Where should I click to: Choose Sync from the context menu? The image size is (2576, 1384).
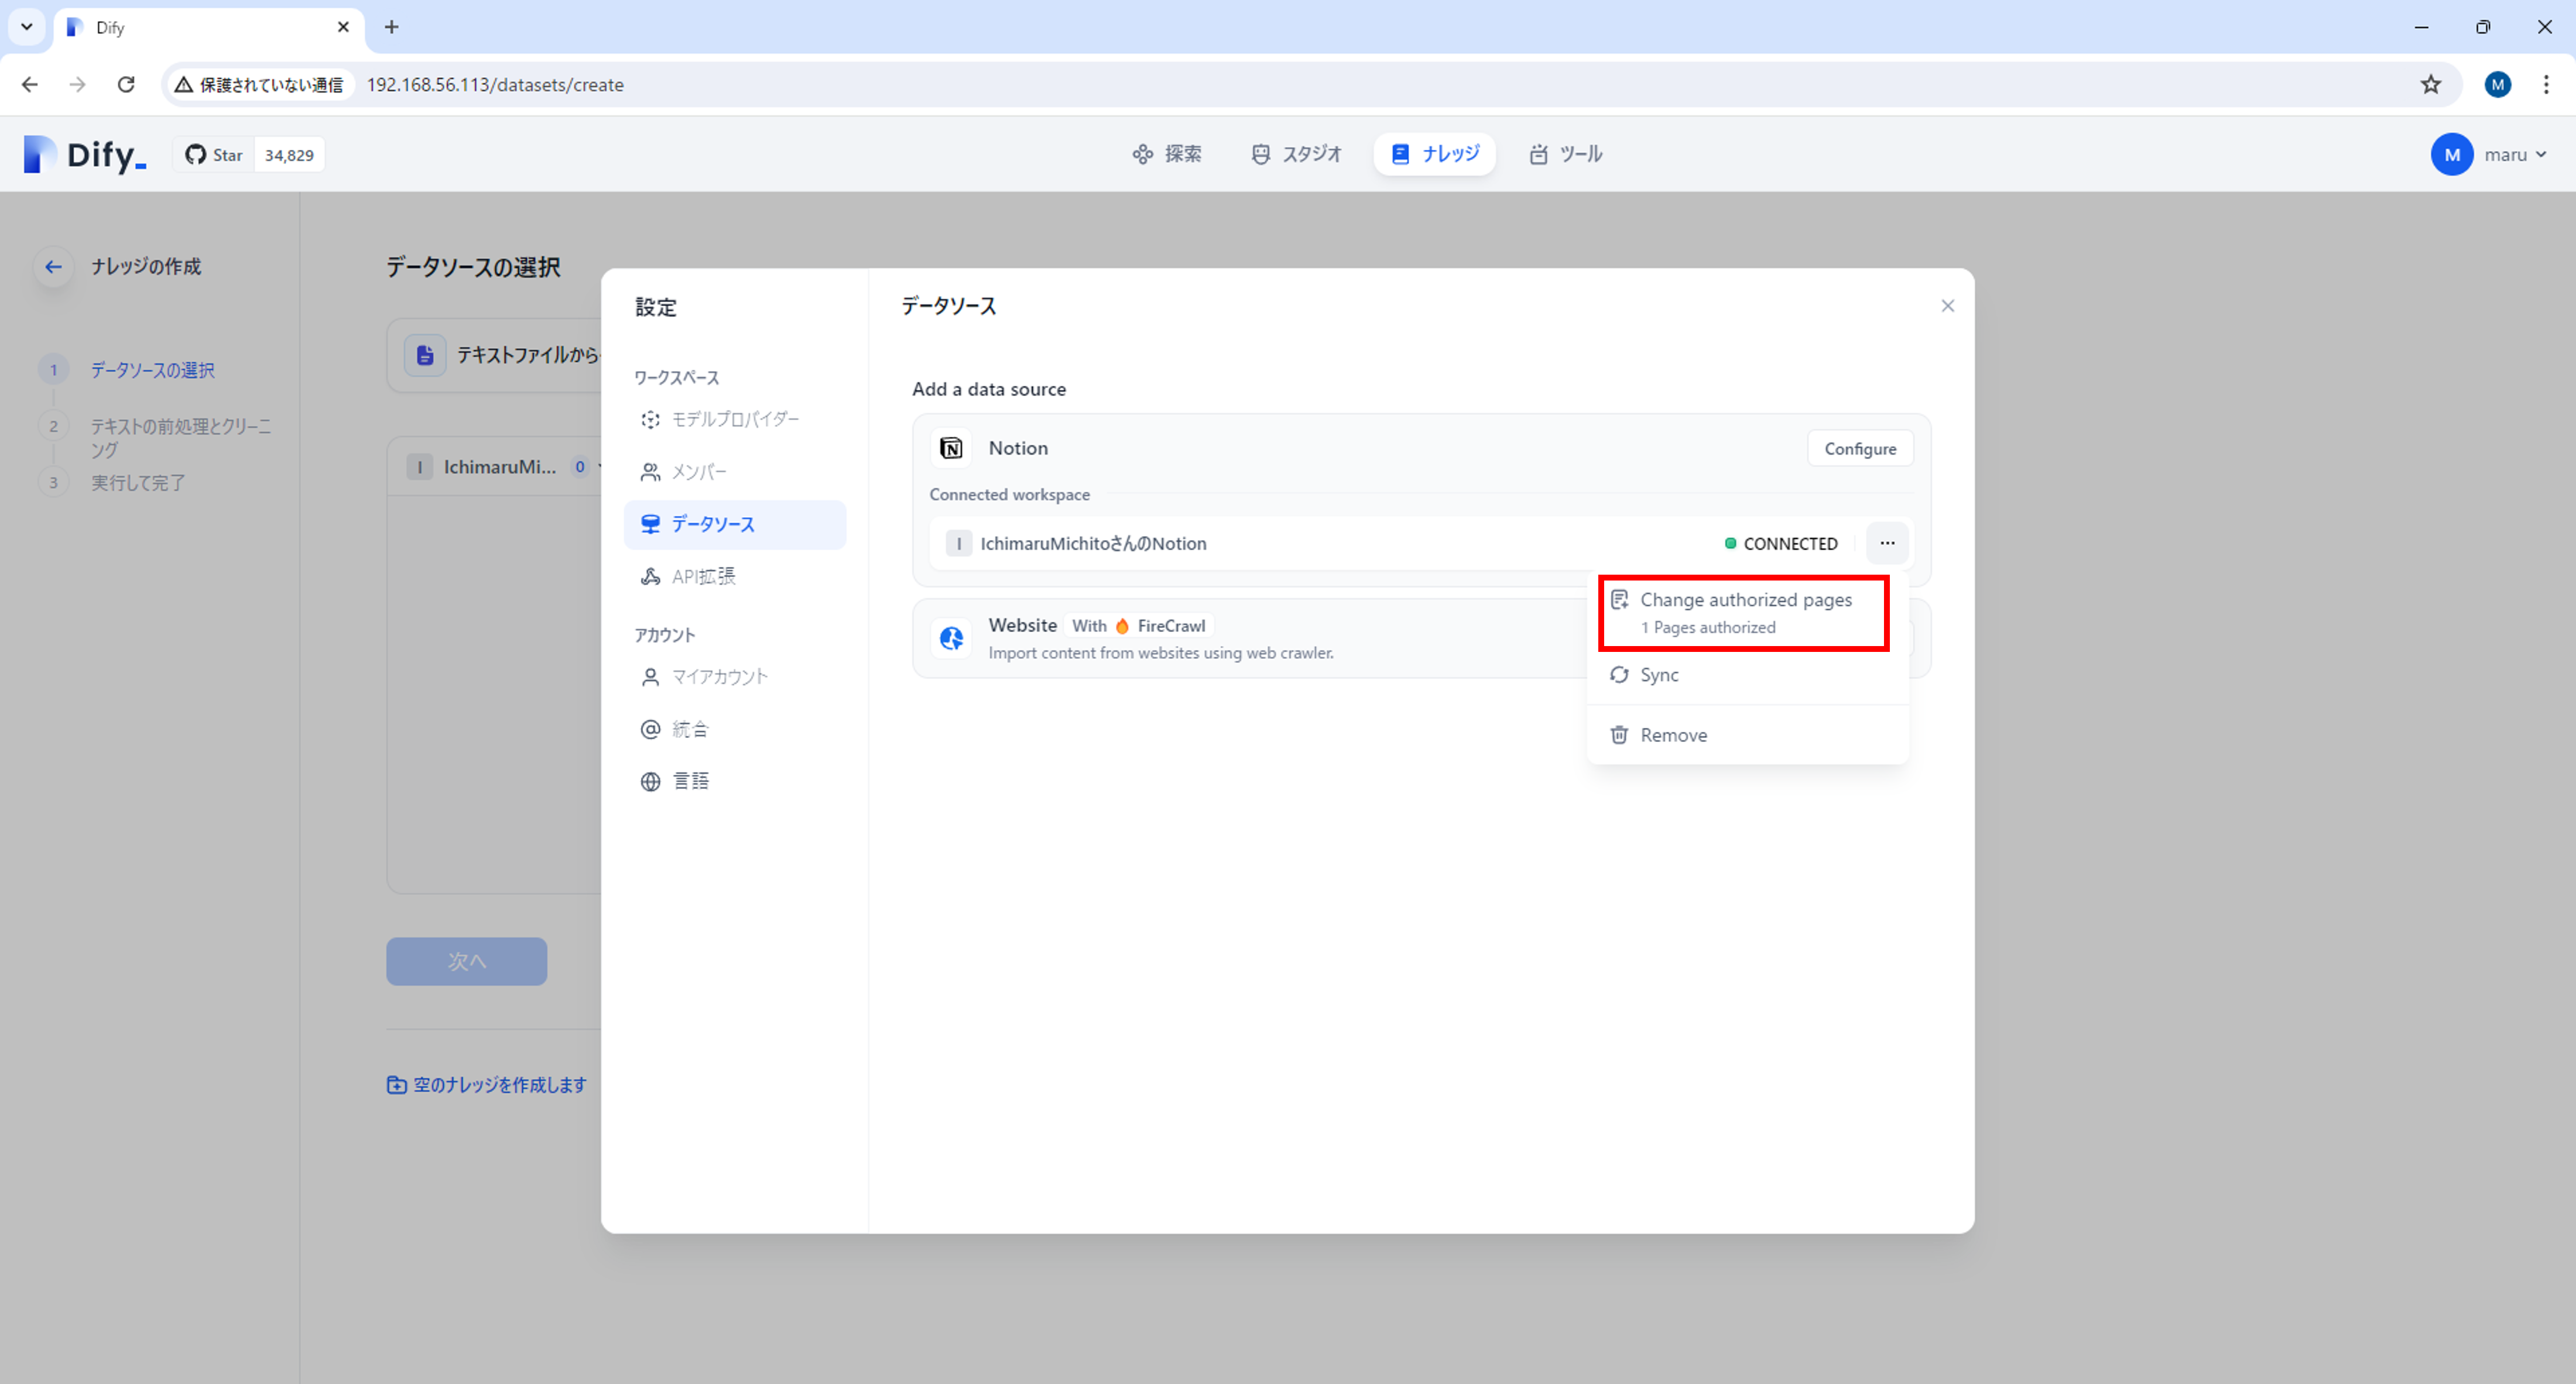pos(1659,675)
